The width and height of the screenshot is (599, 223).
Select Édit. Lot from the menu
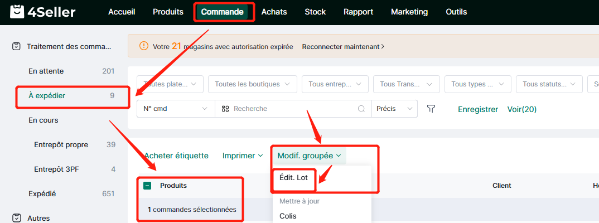[293, 178]
